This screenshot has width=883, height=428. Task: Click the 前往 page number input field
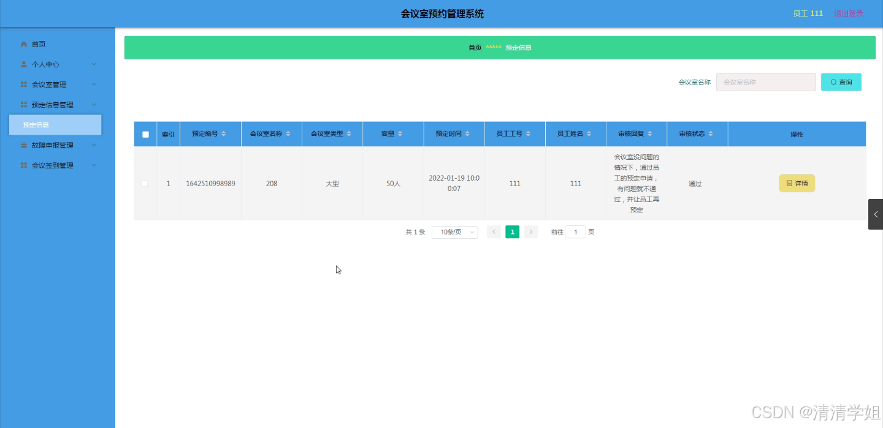click(x=575, y=232)
